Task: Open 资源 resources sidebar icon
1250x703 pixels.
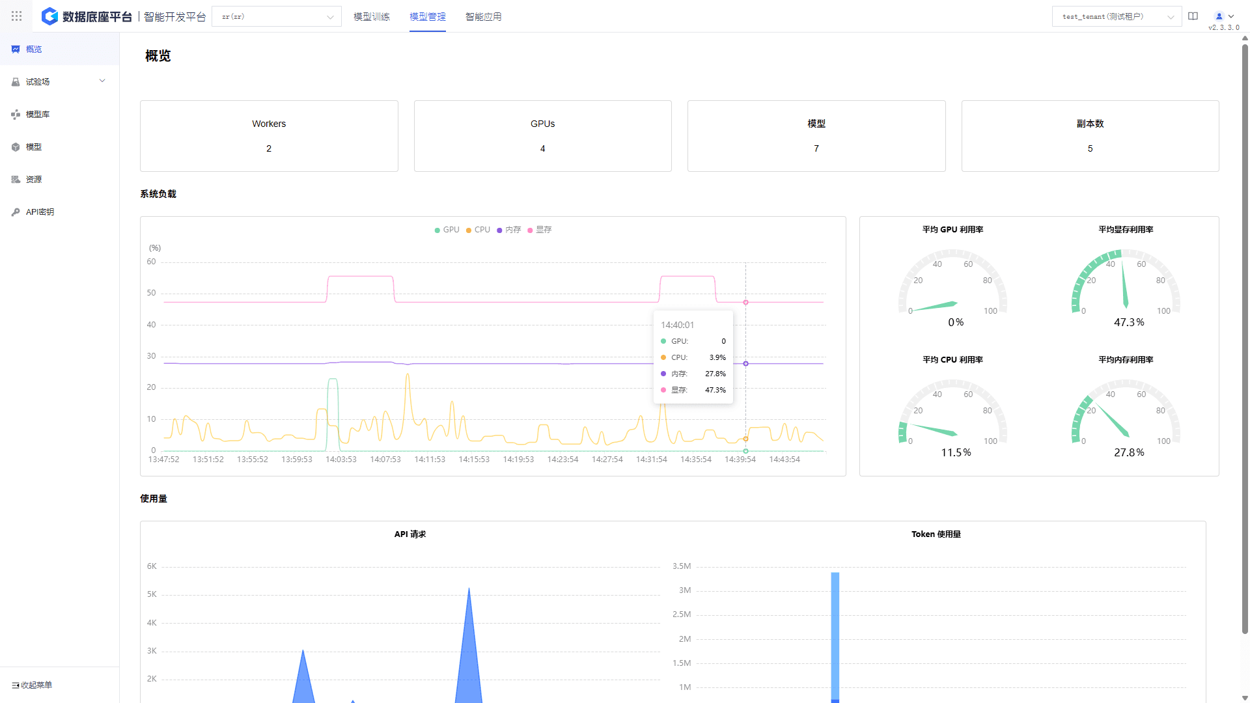Action: (x=16, y=180)
